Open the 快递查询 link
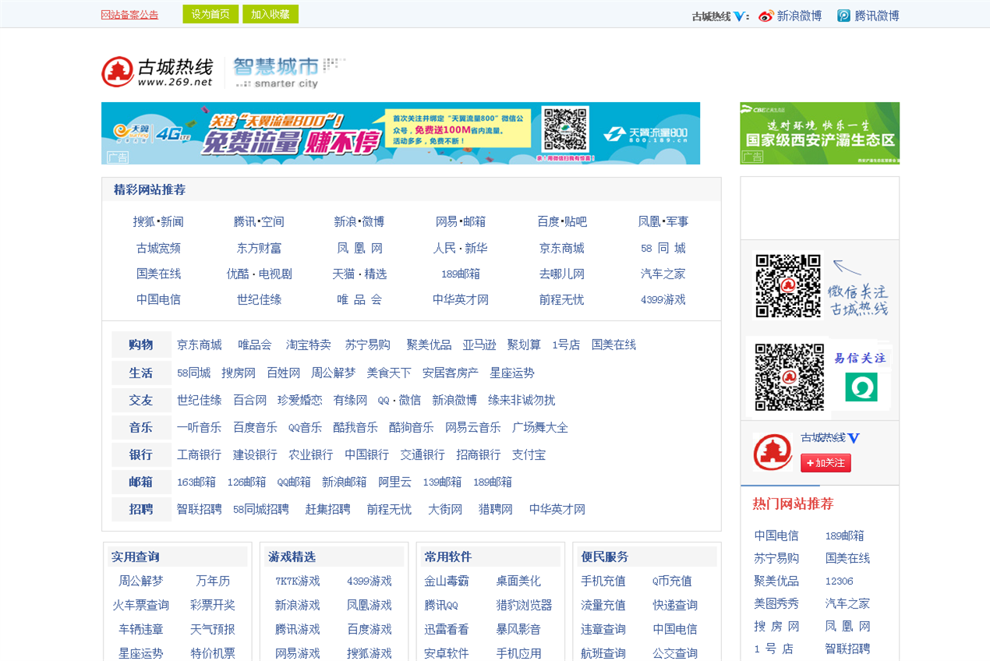This screenshot has width=990, height=661. tap(675, 606)
